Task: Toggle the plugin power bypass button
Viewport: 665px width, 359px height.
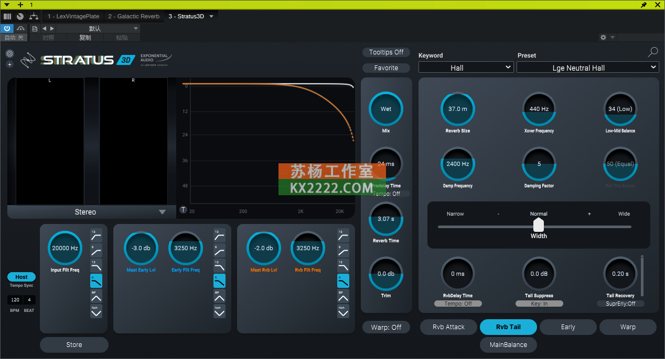Action: point(7,28)
